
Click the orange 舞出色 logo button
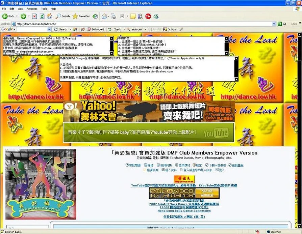(184, 179)
